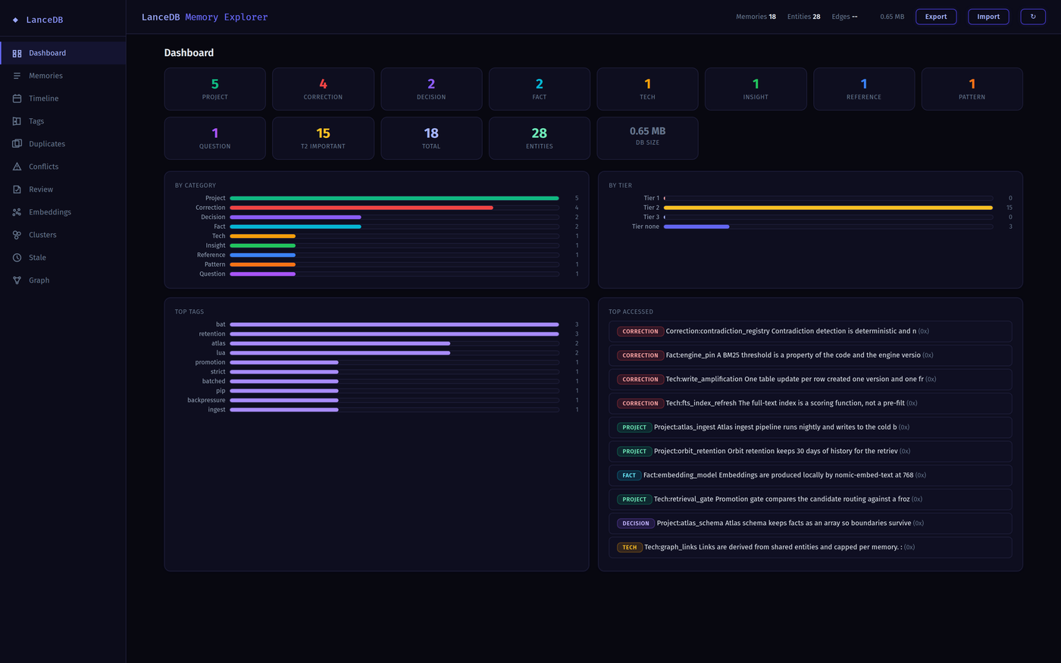
Task: Click the Graph icon in sidebar
Action: (17, 280)
